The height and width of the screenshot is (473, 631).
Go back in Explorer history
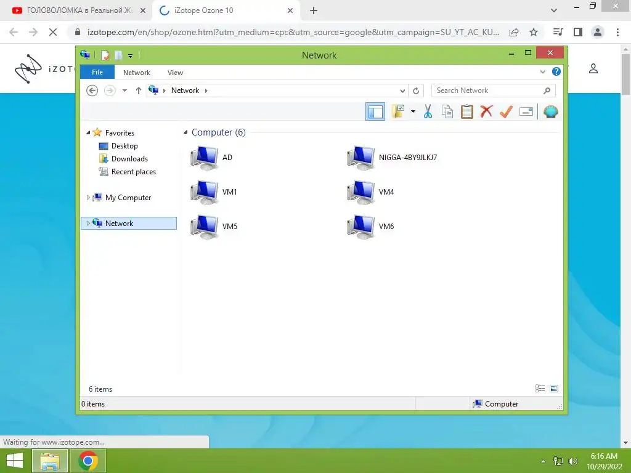92,91
